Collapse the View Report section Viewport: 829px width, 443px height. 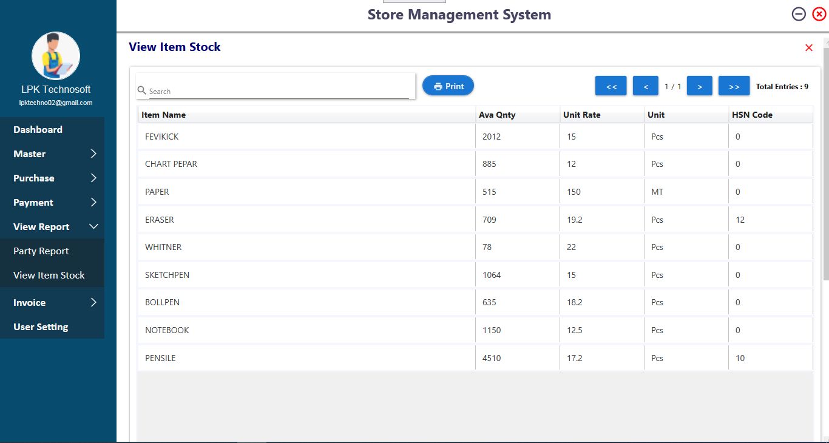pyautogui.click(x=93, y=227)
